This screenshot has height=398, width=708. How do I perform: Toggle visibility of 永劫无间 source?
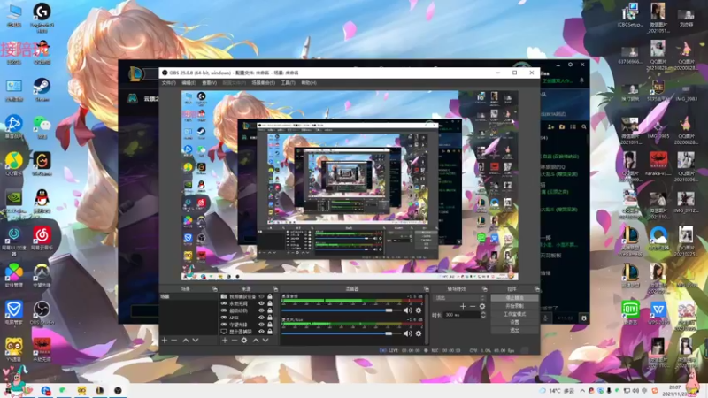coord(261,303)
